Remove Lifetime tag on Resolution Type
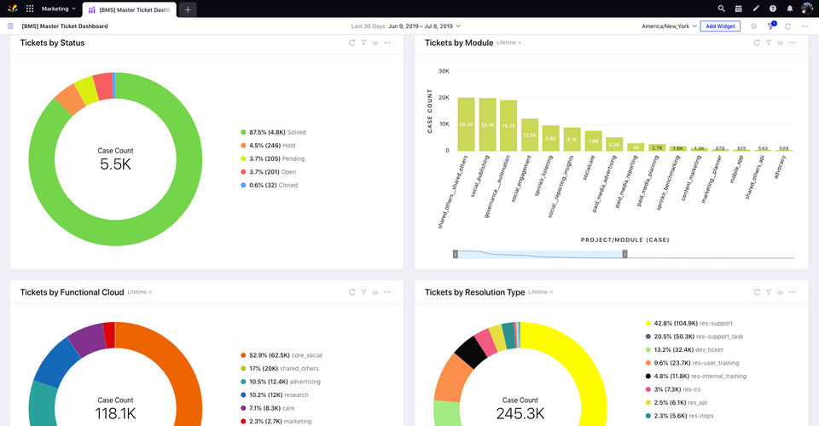 pos(550,292)
